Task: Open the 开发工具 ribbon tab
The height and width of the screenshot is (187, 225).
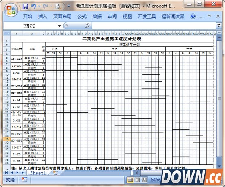Action: click(147, 16)
